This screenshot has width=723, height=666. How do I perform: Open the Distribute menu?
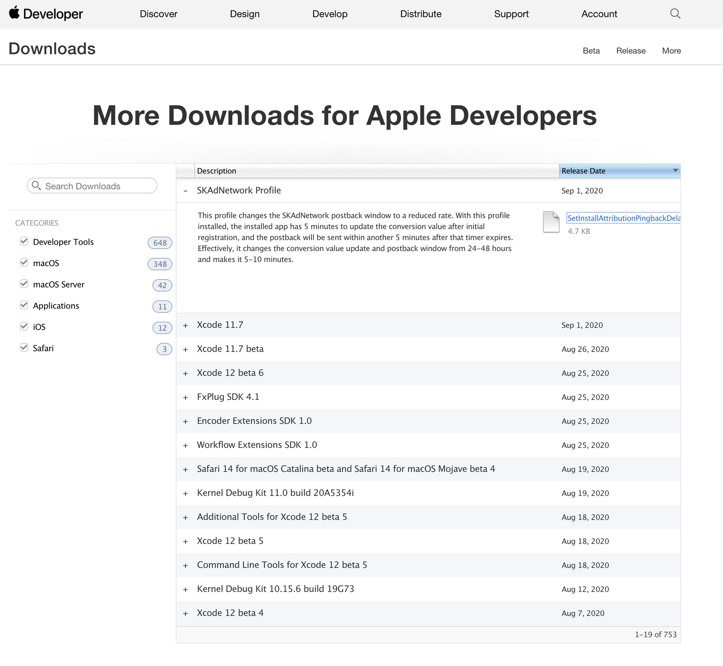click(x=421, y=14)
